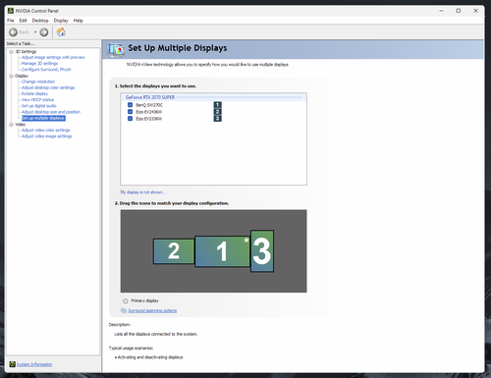
Task: Open the Back history dropdown arrow
Action: (35, 32)
